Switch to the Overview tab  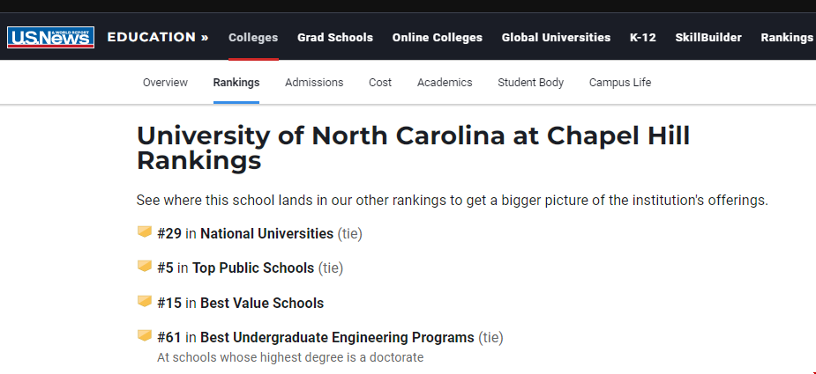[165, 83]
